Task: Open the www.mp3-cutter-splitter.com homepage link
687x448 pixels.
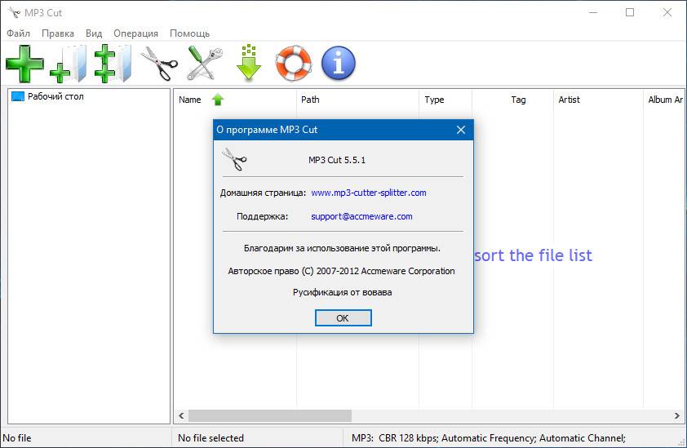Action: click(369, 193)
